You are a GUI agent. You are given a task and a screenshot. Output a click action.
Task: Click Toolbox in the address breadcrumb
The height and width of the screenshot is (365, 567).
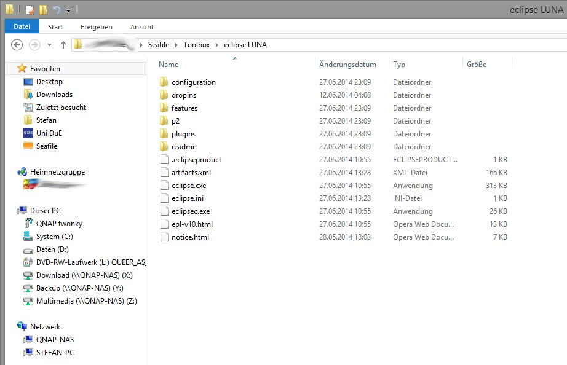coord(196,45)
